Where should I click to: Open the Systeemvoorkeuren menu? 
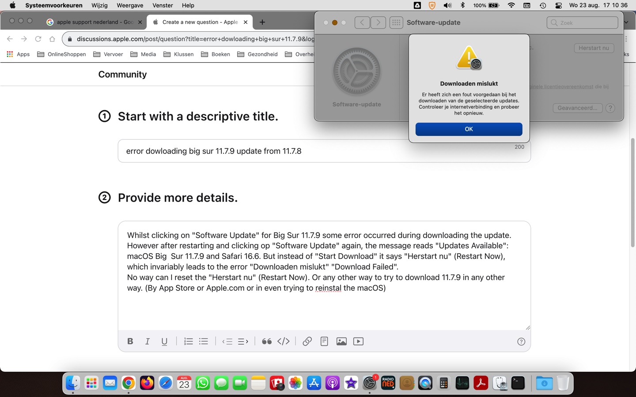pyautogui.click(x=54, y=5)
